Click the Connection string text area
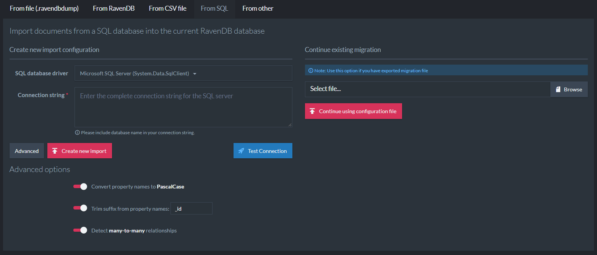 click(x=183, y=107)
